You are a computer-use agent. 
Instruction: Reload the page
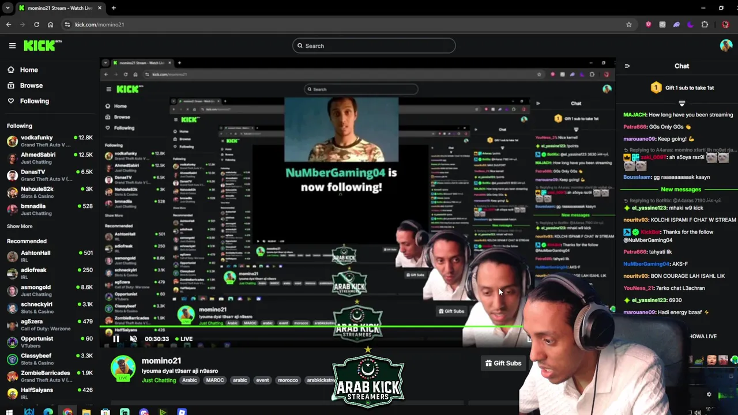pos(36,24)
